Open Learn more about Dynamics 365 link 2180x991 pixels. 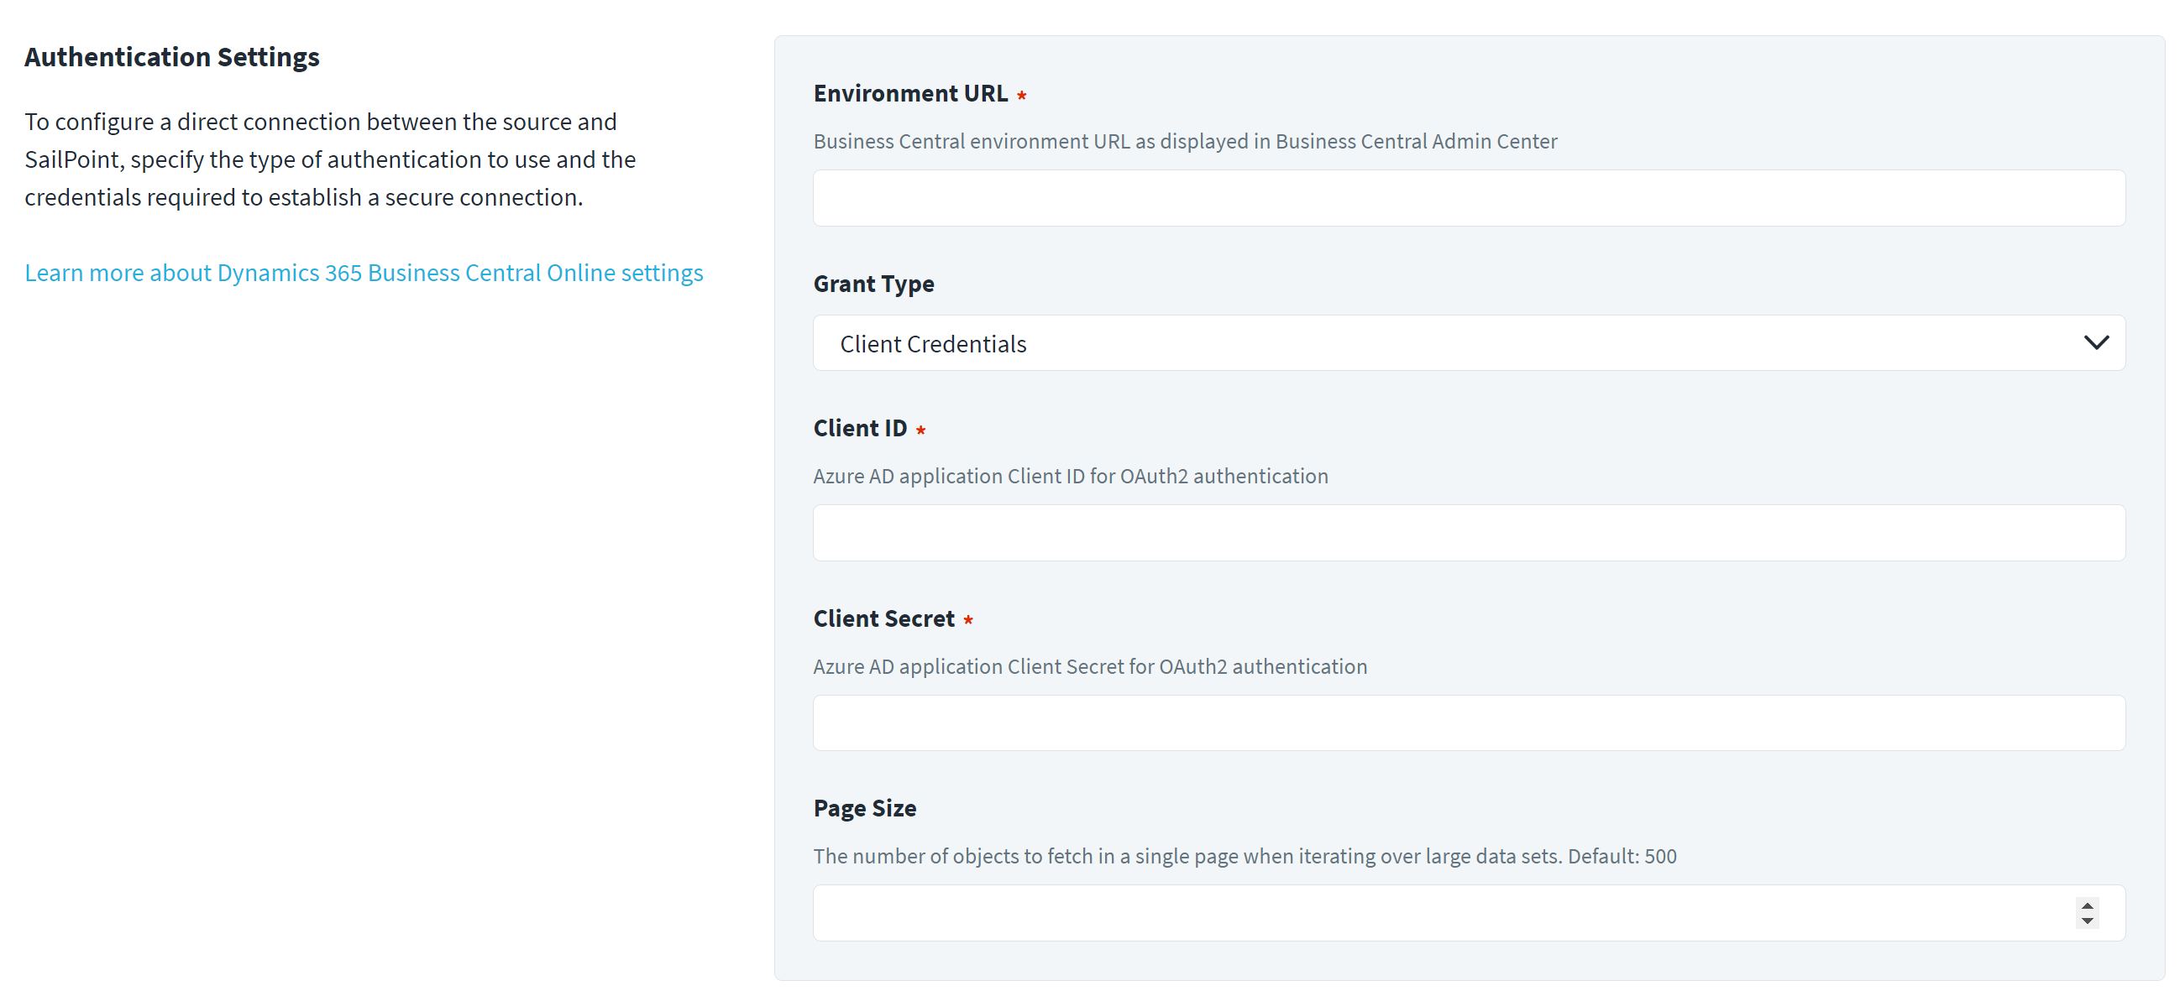click(x=364, y=272)
